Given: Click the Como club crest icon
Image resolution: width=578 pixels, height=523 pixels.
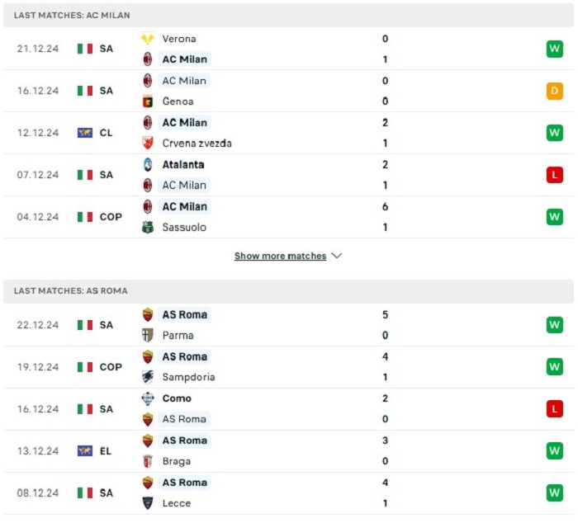Looking at the screenshot, I should coord(148,398).
